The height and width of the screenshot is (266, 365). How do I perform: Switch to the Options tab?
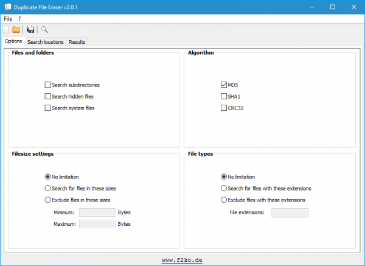tap(13, 41)
